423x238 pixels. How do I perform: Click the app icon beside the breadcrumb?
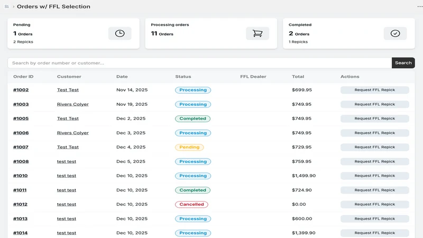[x=7, y=6]
